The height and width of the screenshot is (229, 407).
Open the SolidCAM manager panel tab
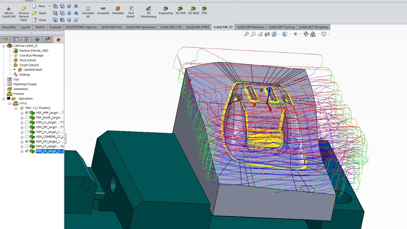(x=58, y=39)
